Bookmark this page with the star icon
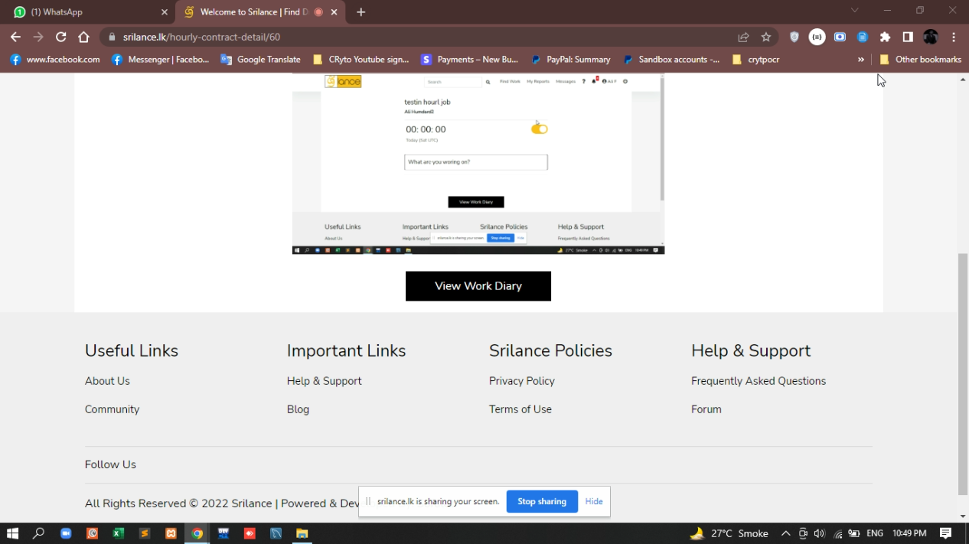969x544 pixels. click(x=766, y=37)
